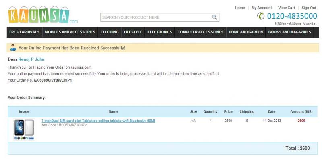Open the My Account link
Image resolution: width=322 pixels, height=159 pixels.
point(262,8)
